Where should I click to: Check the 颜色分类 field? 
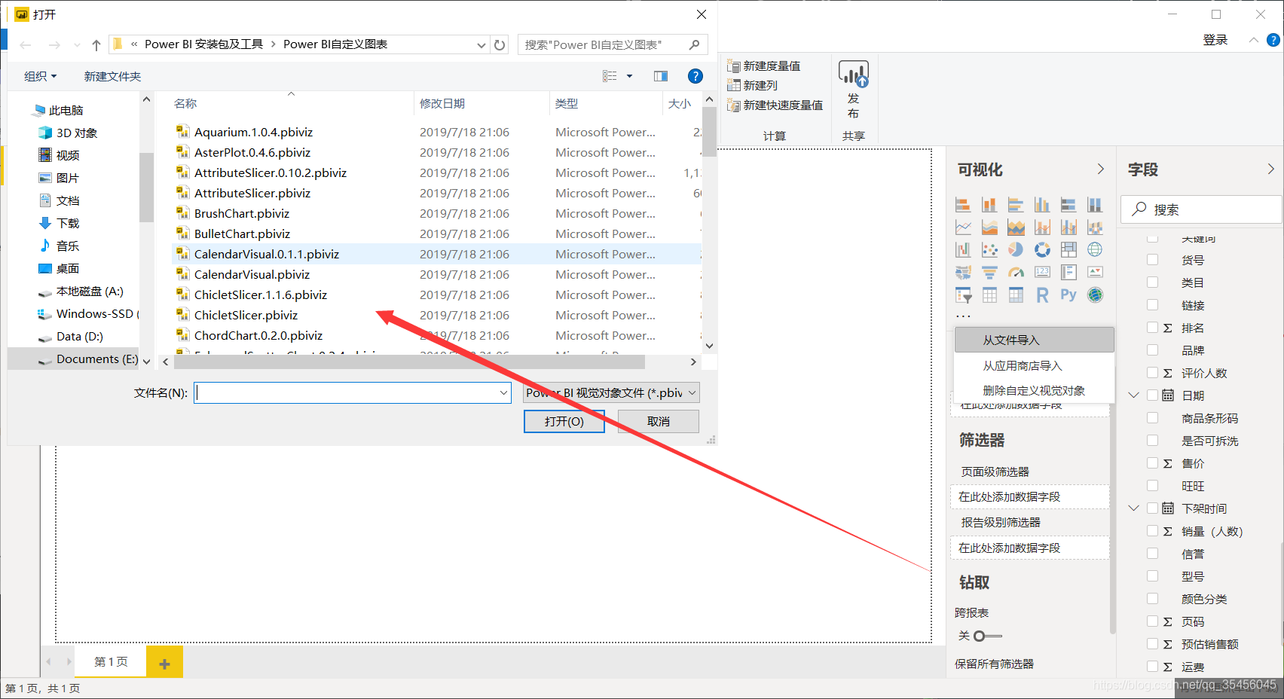1152,599
